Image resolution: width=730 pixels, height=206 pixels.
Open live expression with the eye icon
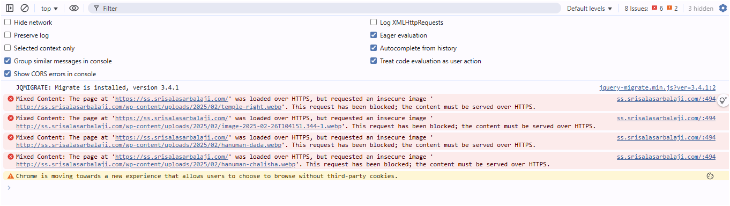74,8
